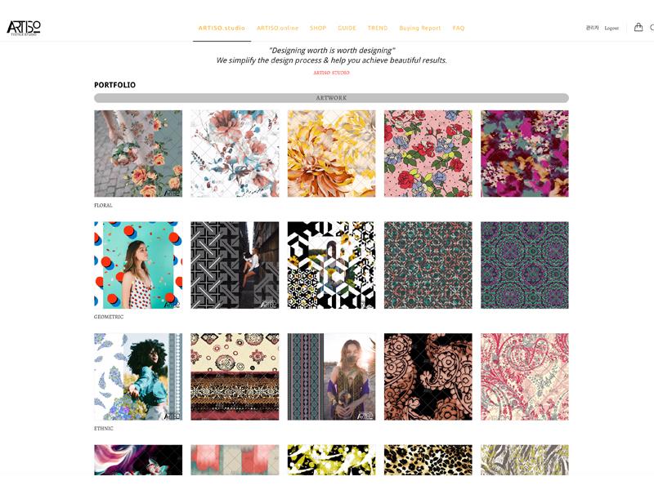Open teal backdrop girl with polka dots thumbnail
654x490 pixels.
138,265
